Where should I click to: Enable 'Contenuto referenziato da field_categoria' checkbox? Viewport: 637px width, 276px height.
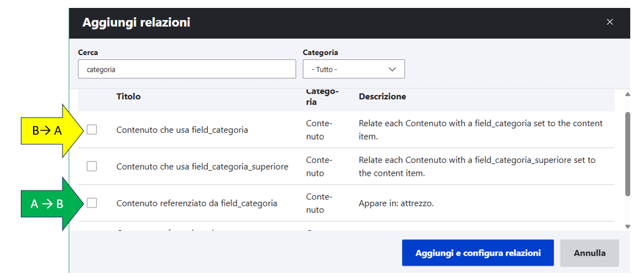(92, 203)
